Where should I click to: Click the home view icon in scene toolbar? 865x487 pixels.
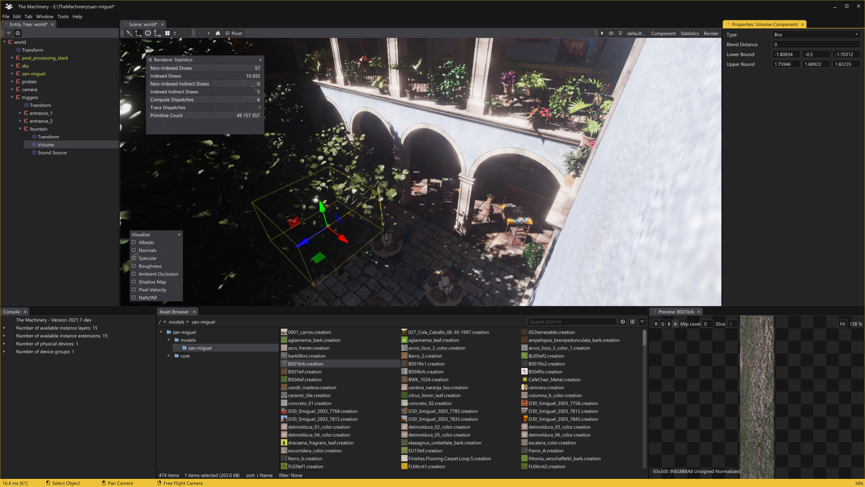[x=218, y=33]
